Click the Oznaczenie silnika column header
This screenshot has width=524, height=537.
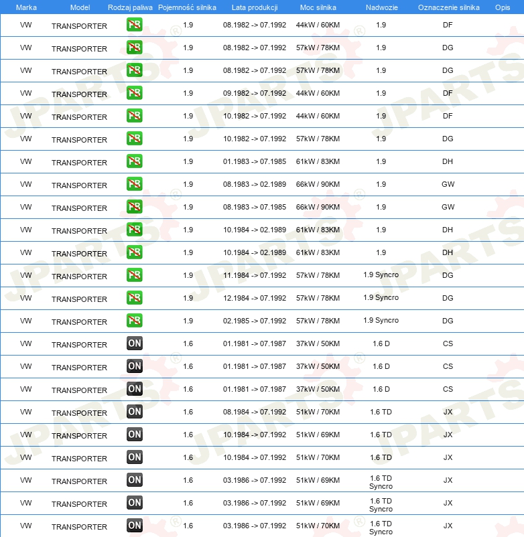[448, 7]
